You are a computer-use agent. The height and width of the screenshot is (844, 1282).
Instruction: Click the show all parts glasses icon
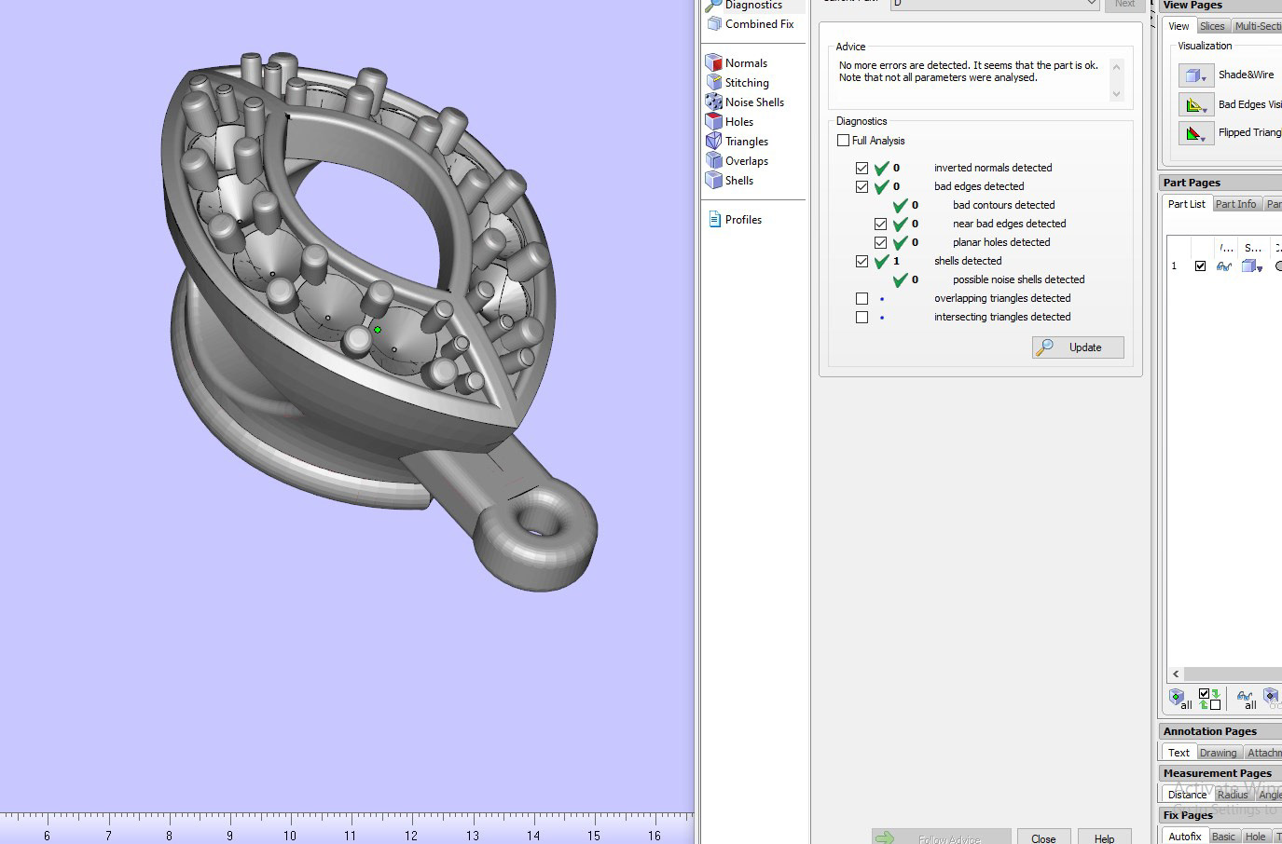pyautogui.click(x=1246, y=698)
